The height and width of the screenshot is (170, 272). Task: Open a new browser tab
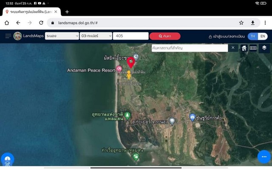[x=67, y=11]
